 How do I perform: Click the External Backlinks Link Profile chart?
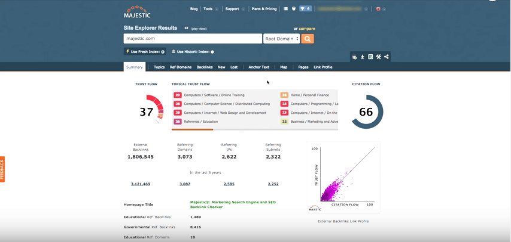point(343,178)
